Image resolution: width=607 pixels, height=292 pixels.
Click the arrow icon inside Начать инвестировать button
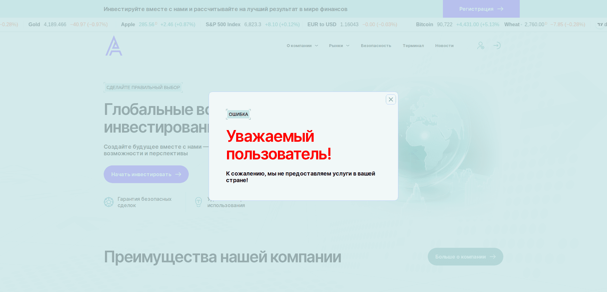[178, 174]
